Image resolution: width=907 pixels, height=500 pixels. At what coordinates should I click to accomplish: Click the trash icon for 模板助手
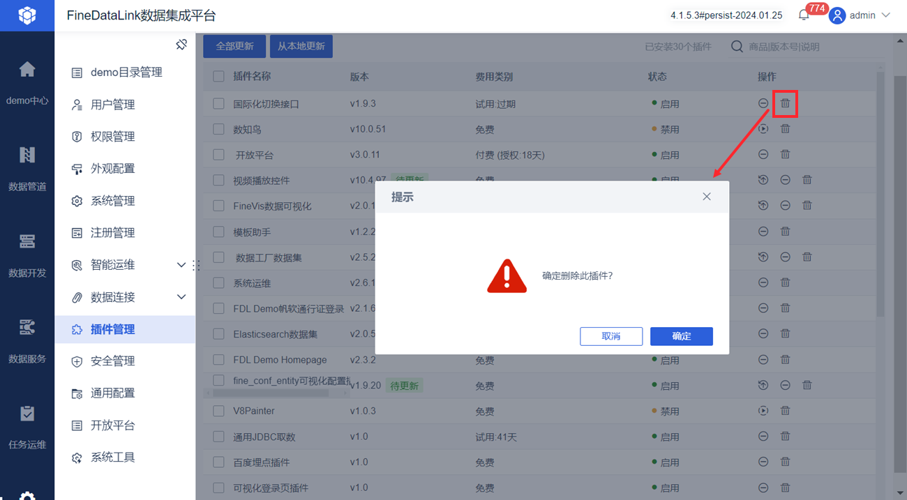(785, 232)
